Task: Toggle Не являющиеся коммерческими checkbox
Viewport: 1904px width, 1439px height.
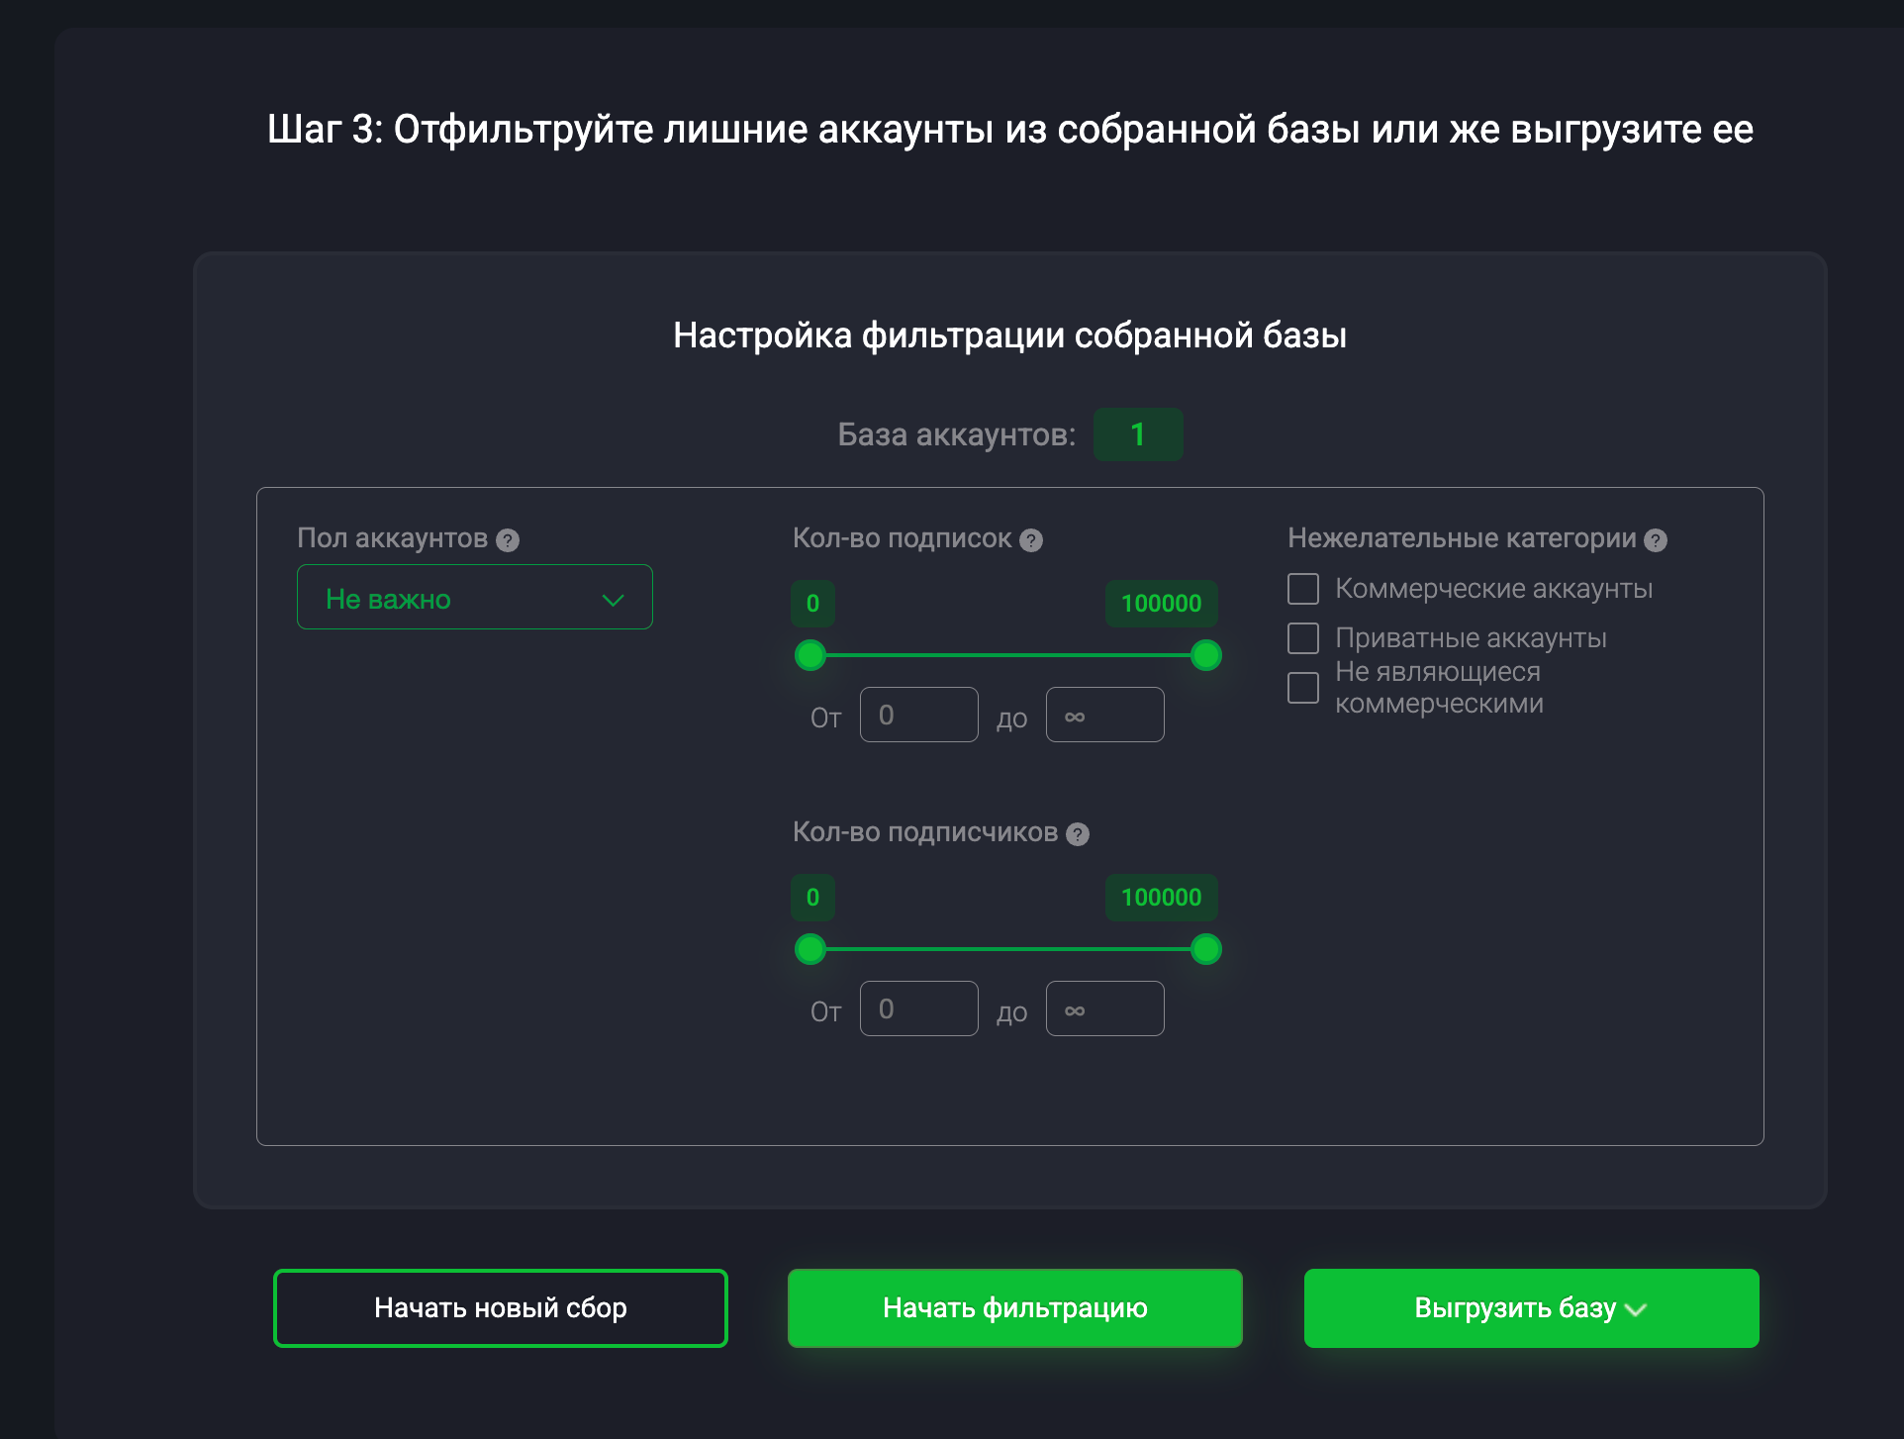Action: (1303, 688)
